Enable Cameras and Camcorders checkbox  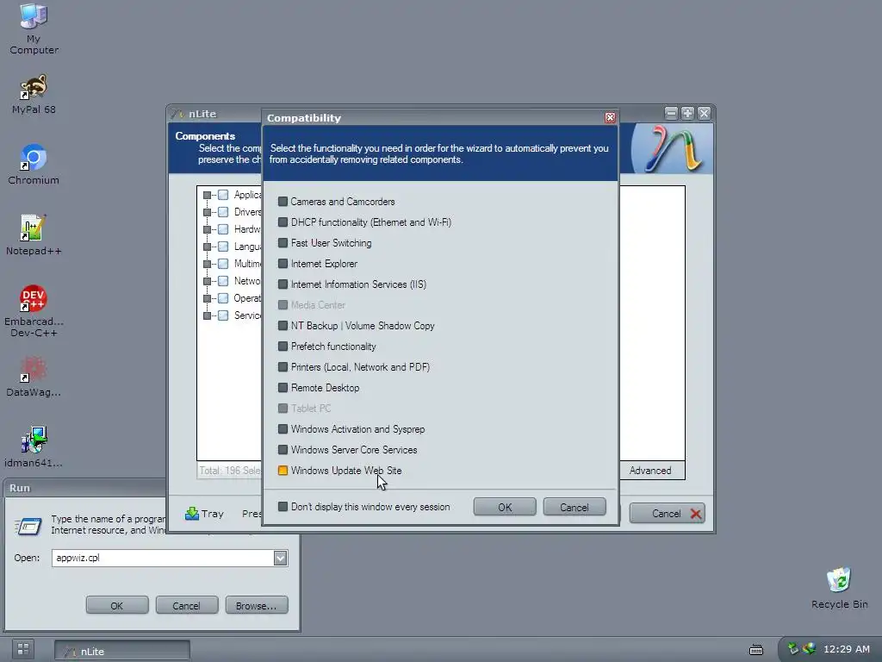[283, 202]
